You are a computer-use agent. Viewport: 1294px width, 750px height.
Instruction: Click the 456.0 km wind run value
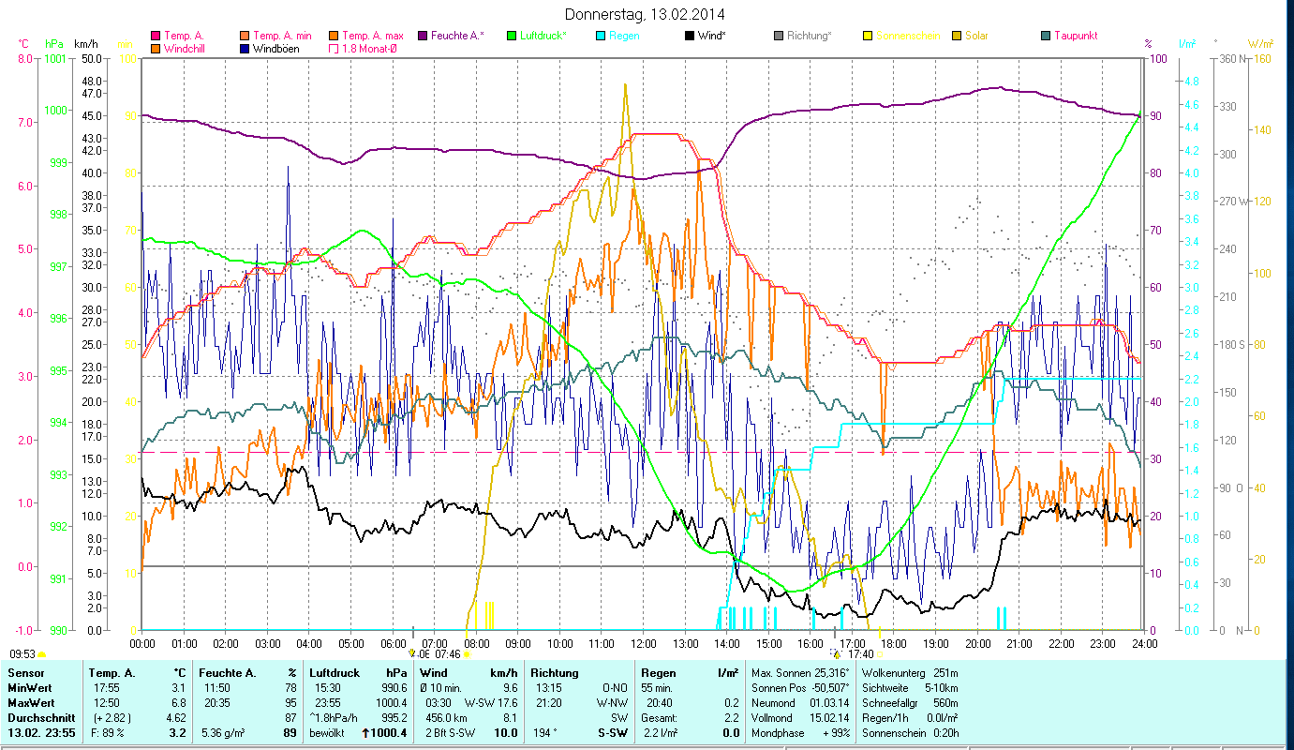click(445, 717)
